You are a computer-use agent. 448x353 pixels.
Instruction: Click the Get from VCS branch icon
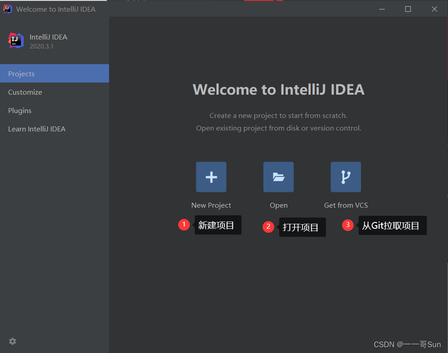point(346,177)
